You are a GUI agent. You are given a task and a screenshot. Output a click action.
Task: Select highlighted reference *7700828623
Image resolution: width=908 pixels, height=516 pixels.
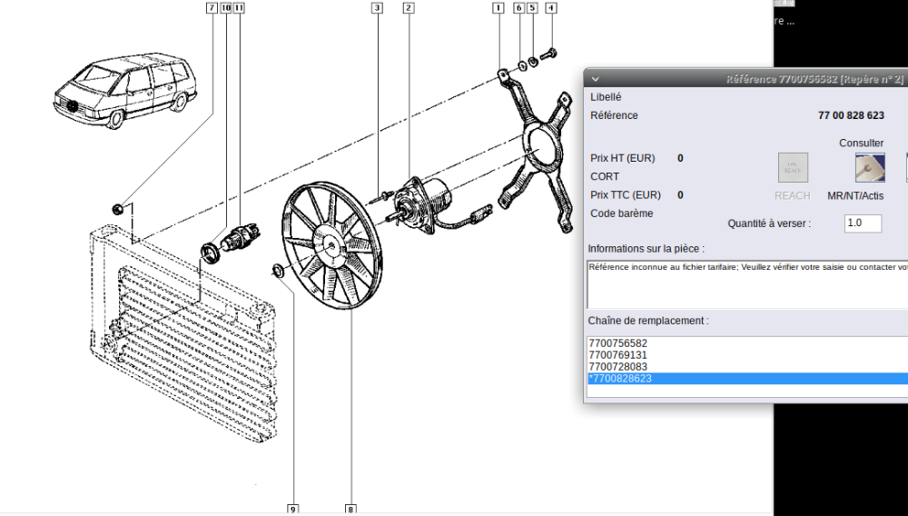pos(620,379)
